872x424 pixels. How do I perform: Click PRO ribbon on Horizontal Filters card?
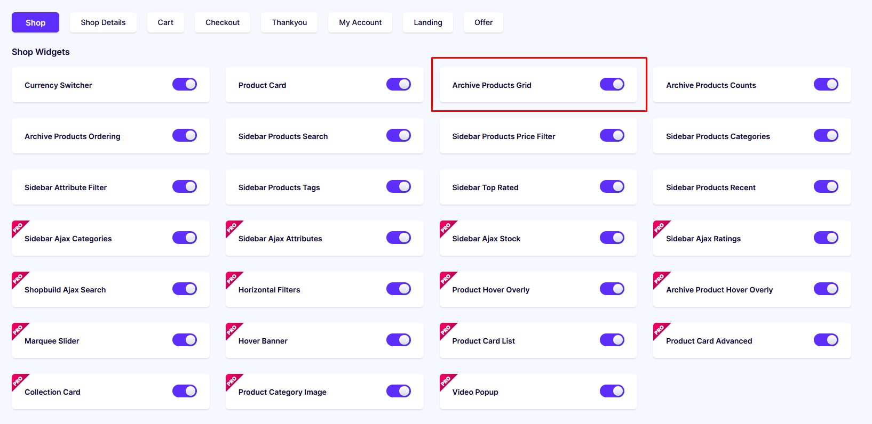click(233, 279)
